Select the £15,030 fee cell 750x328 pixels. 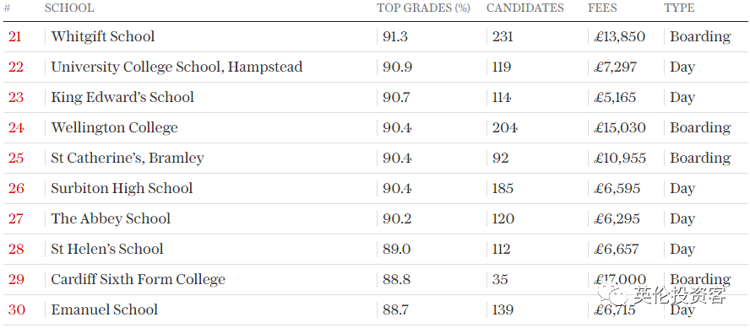(620, 128)
